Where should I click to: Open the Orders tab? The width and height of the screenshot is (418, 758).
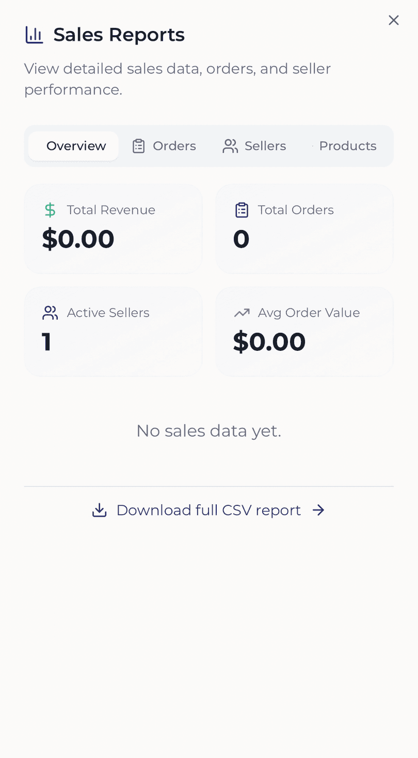tap(164, 146)
